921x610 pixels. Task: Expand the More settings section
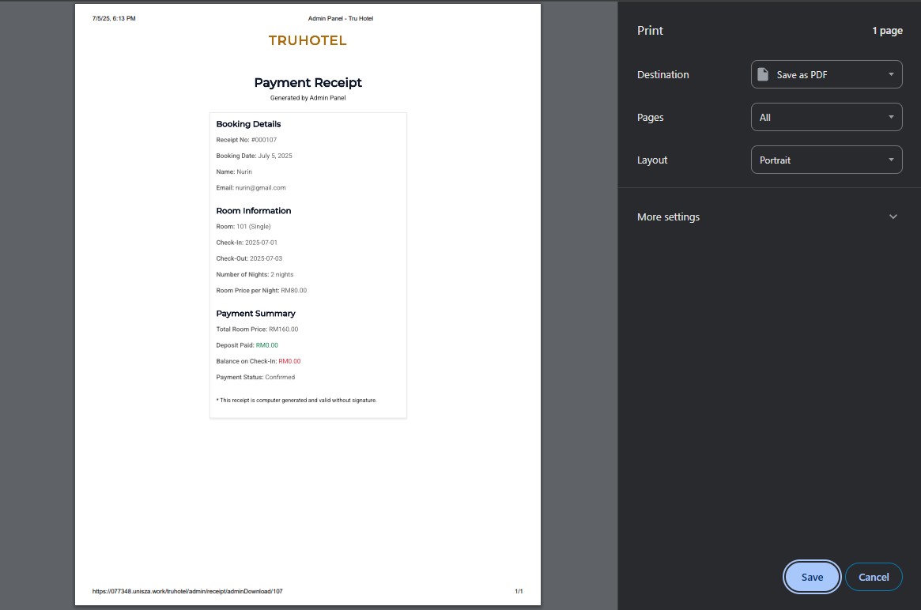coord(669,217)
